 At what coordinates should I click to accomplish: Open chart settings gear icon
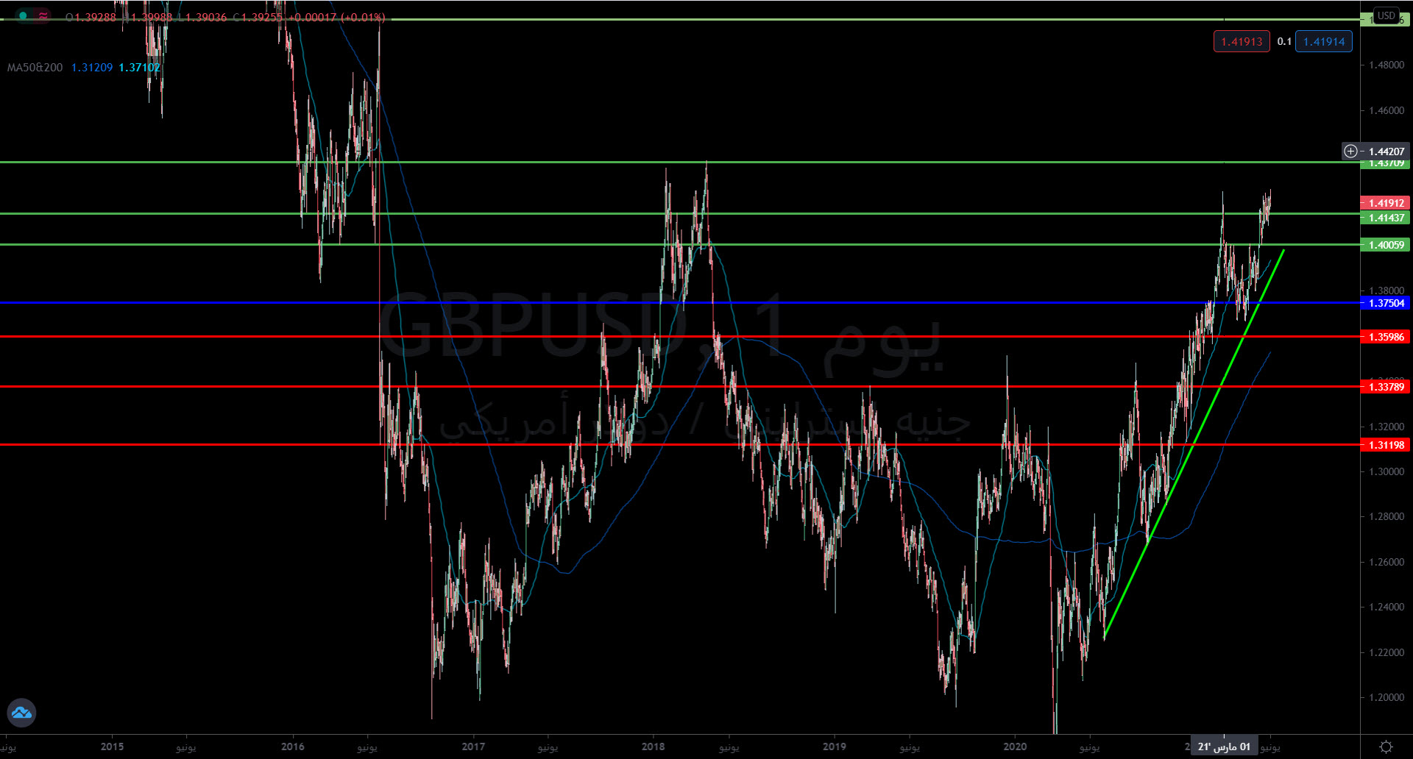[x=1386, y=747]
